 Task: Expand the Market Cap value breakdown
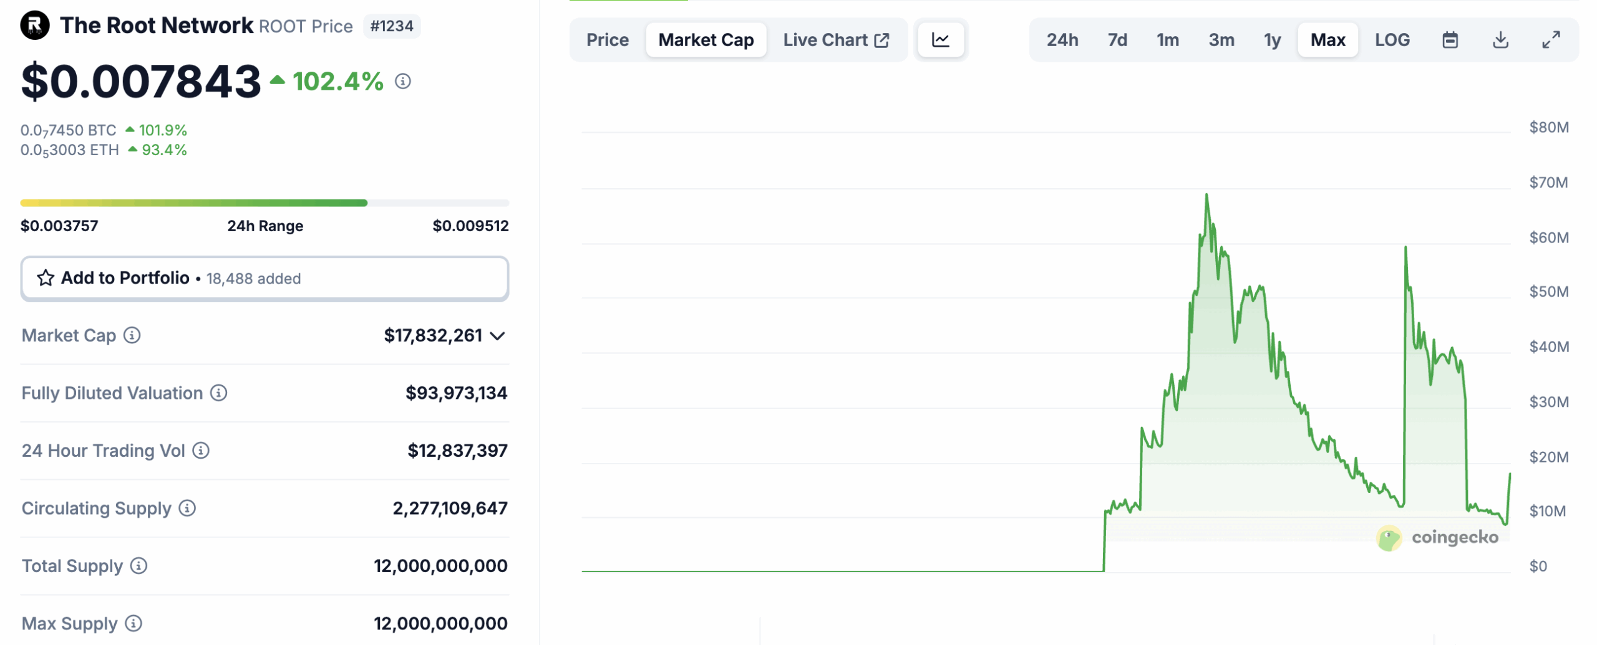pos(497,336)
